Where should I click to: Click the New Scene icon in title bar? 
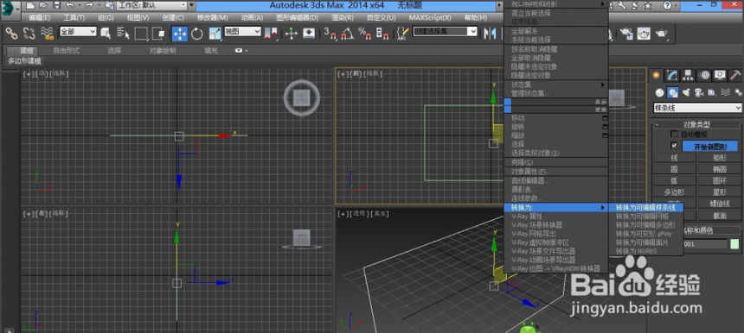tap(30, 6)
